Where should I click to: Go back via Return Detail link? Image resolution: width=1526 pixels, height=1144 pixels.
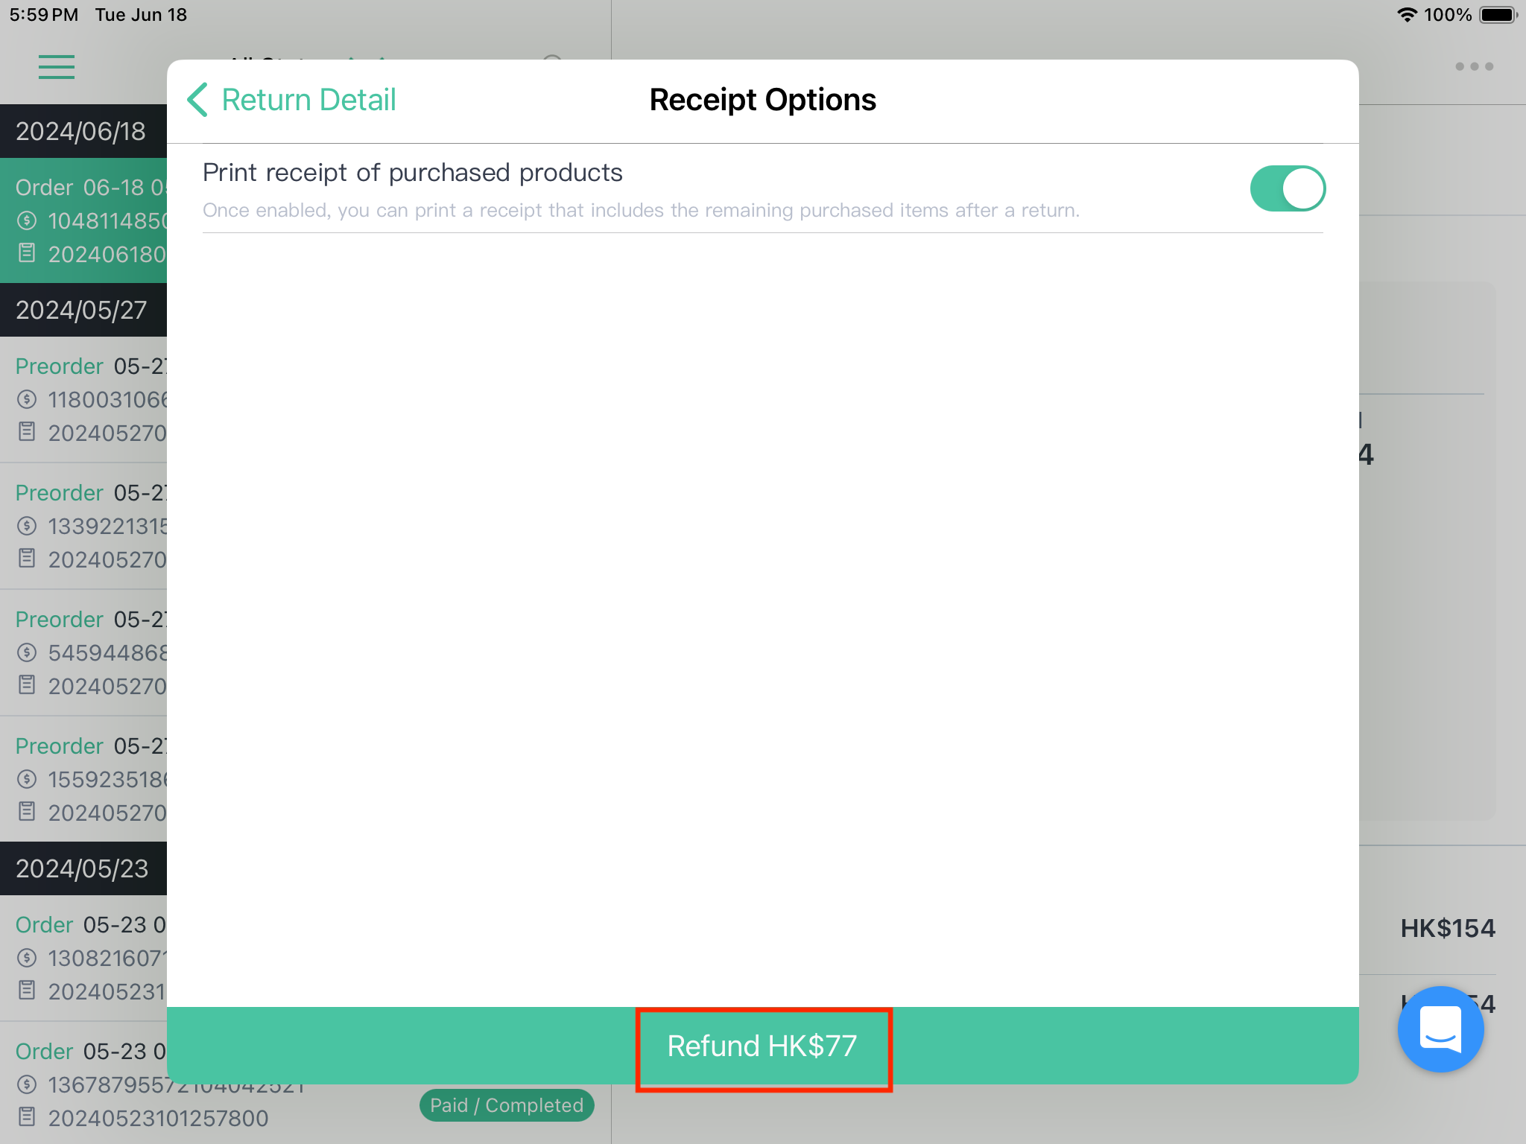pos(308,100)
